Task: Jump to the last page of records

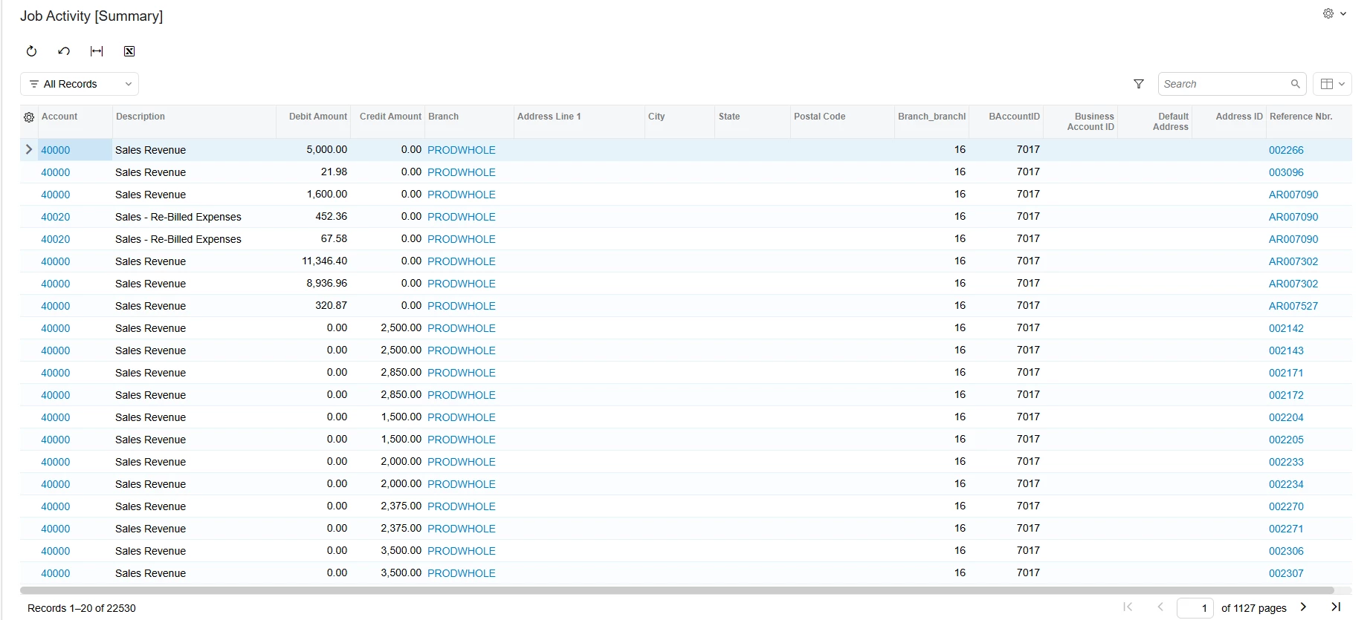Action: coord(1336,607)
